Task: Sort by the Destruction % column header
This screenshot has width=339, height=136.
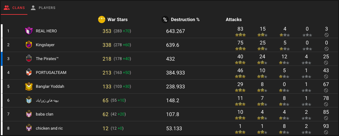Action: [x=185, y=20]
